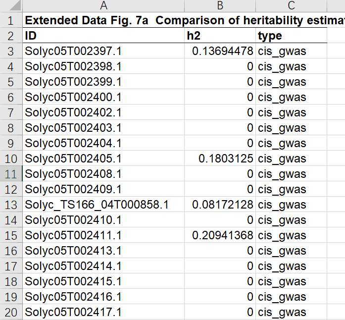Select cell with value 0.20941368
The height and width of the screenshot is (320, 345).
tap(220, 235)
